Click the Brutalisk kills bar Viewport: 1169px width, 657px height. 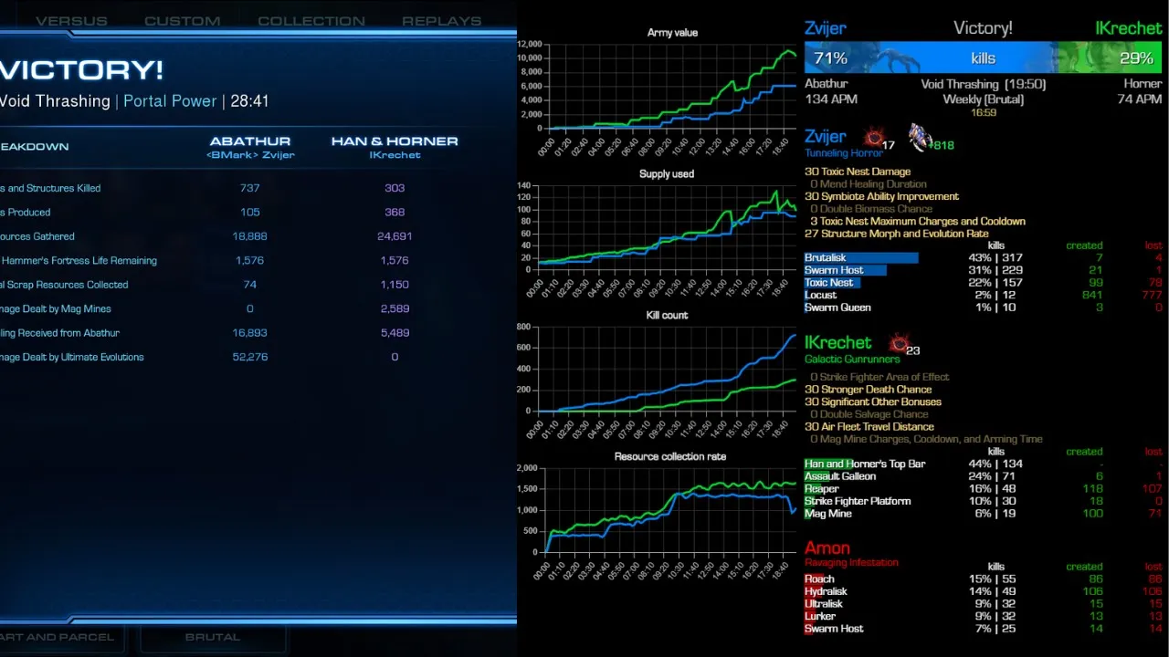click(x=861, y=258)
